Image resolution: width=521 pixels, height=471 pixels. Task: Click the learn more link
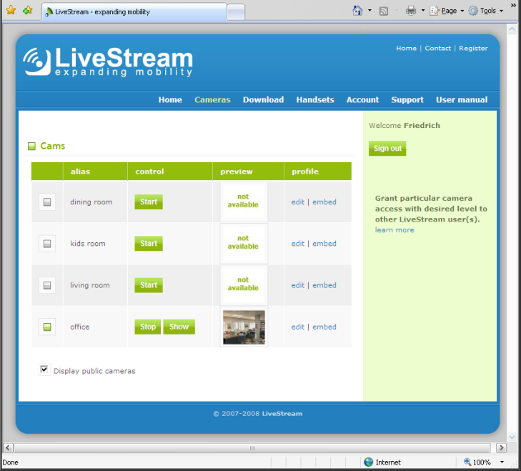coord(395,230)
